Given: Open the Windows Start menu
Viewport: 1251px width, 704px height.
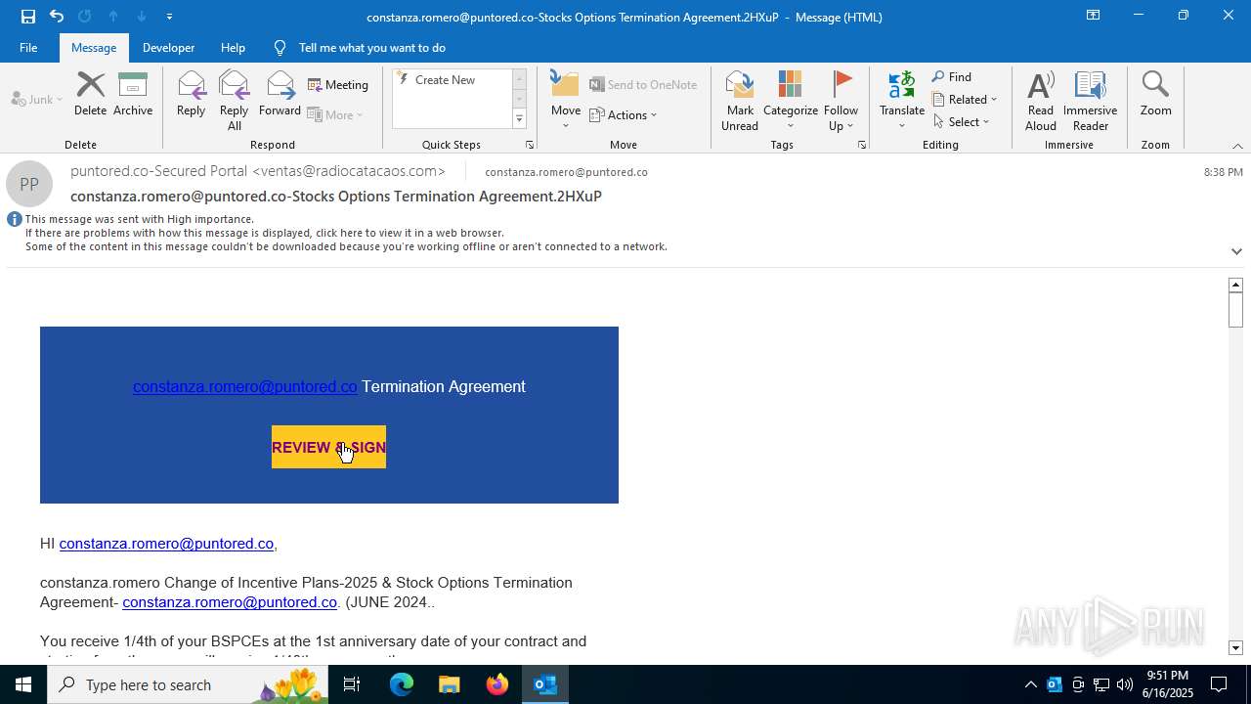Looking at the screenshot, I should pyautogui.click(x=23, y=684).
